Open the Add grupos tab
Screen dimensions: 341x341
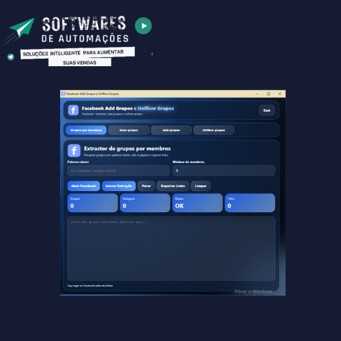click(x=171, y=130)
